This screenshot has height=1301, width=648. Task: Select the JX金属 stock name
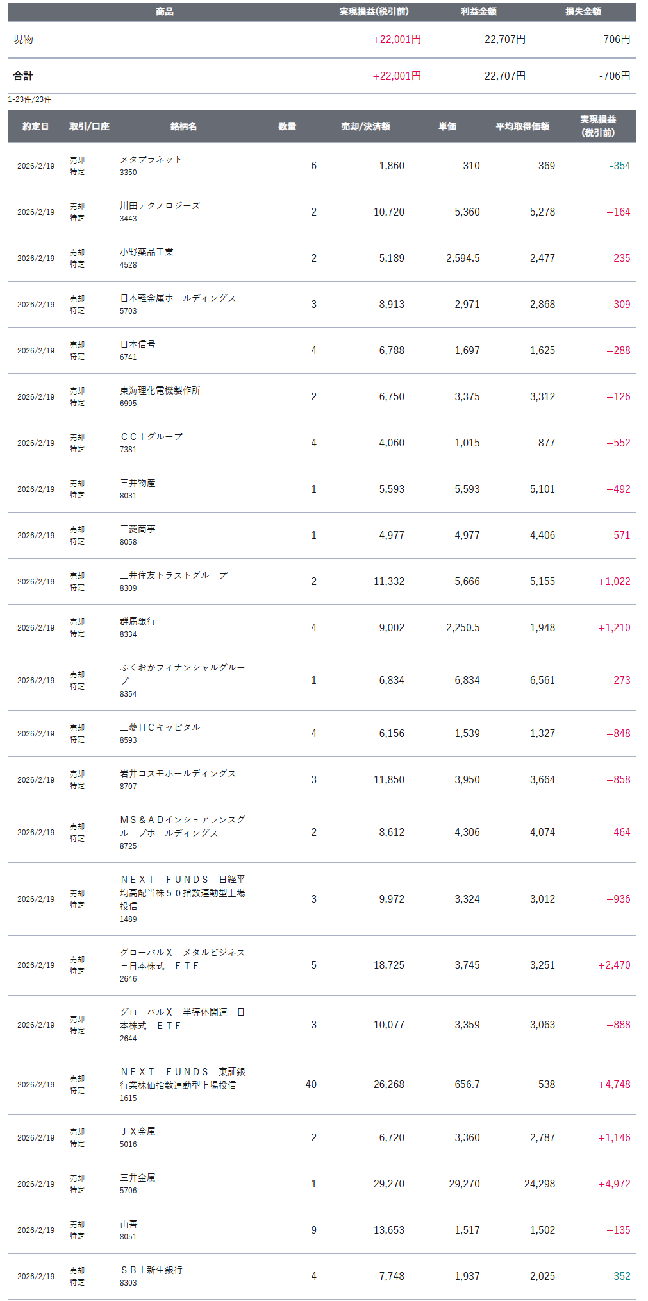(137, 1132)
